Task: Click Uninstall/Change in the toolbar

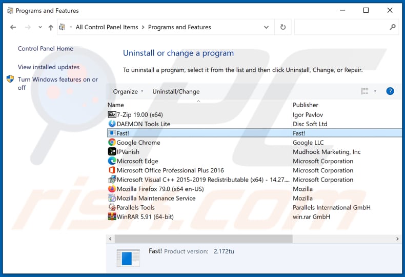Action: (176, 92)
